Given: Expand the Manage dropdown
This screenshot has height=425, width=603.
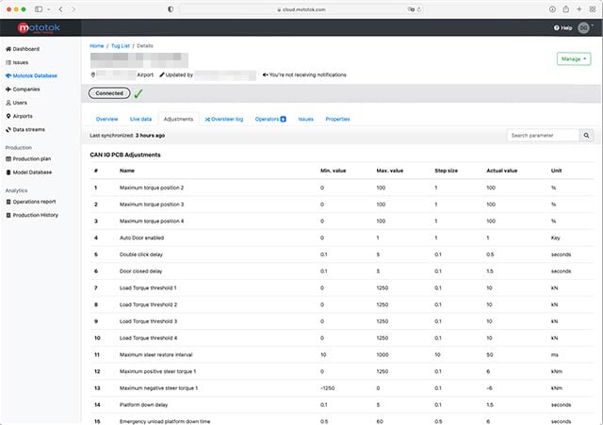Looking at the screenshot, I should point(574,58).
